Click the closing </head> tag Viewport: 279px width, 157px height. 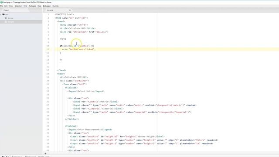(61, 70)
